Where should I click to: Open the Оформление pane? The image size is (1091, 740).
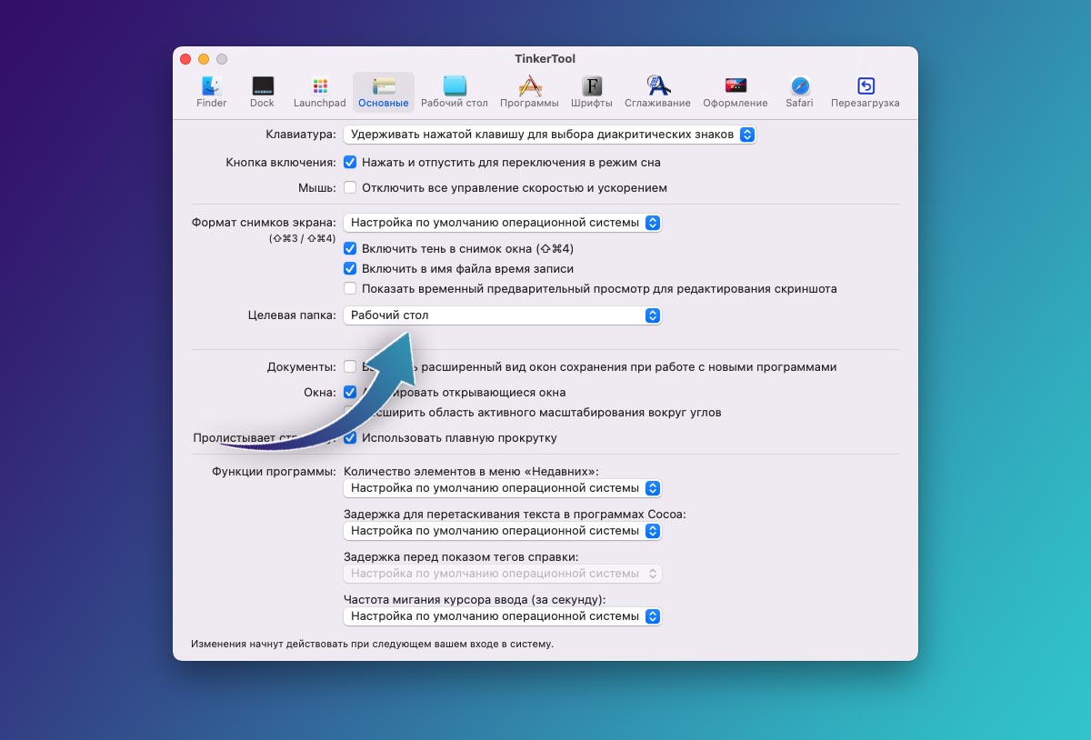pos(736,92)
